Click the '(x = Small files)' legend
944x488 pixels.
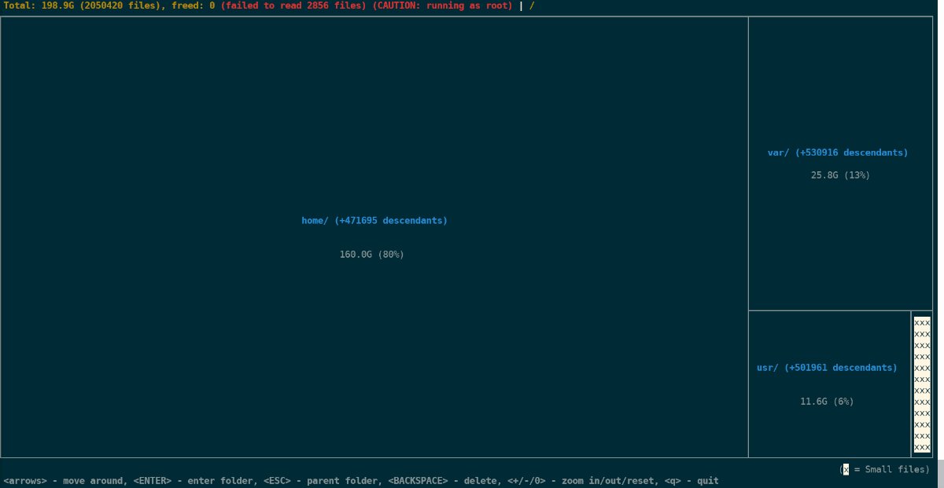pos(884,469)
